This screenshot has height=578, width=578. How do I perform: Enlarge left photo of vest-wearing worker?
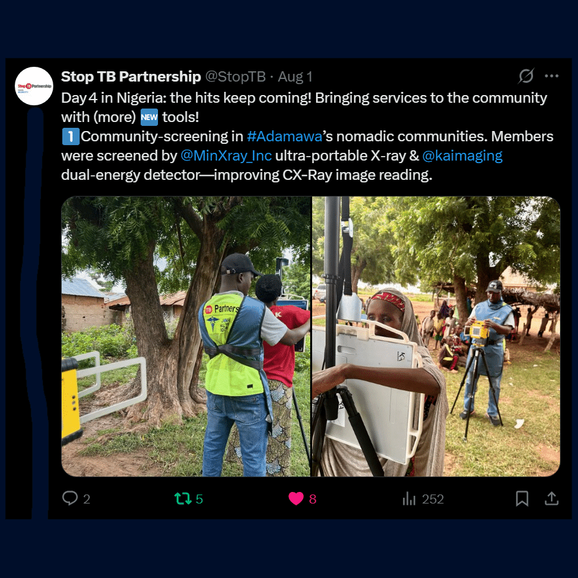186,337
